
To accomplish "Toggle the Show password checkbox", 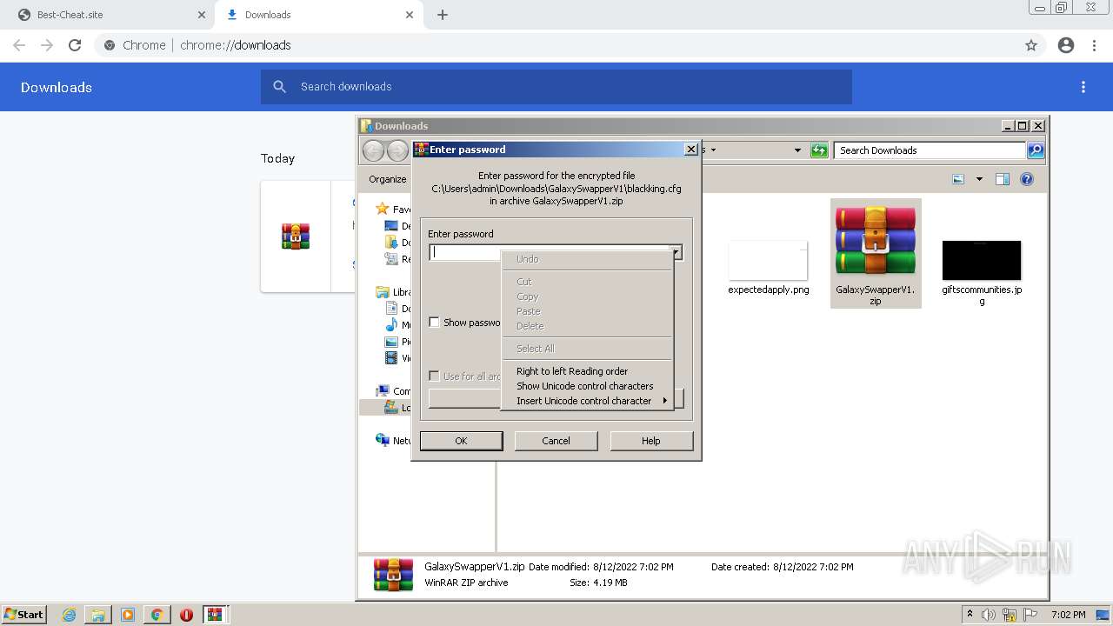I will 434,323.
